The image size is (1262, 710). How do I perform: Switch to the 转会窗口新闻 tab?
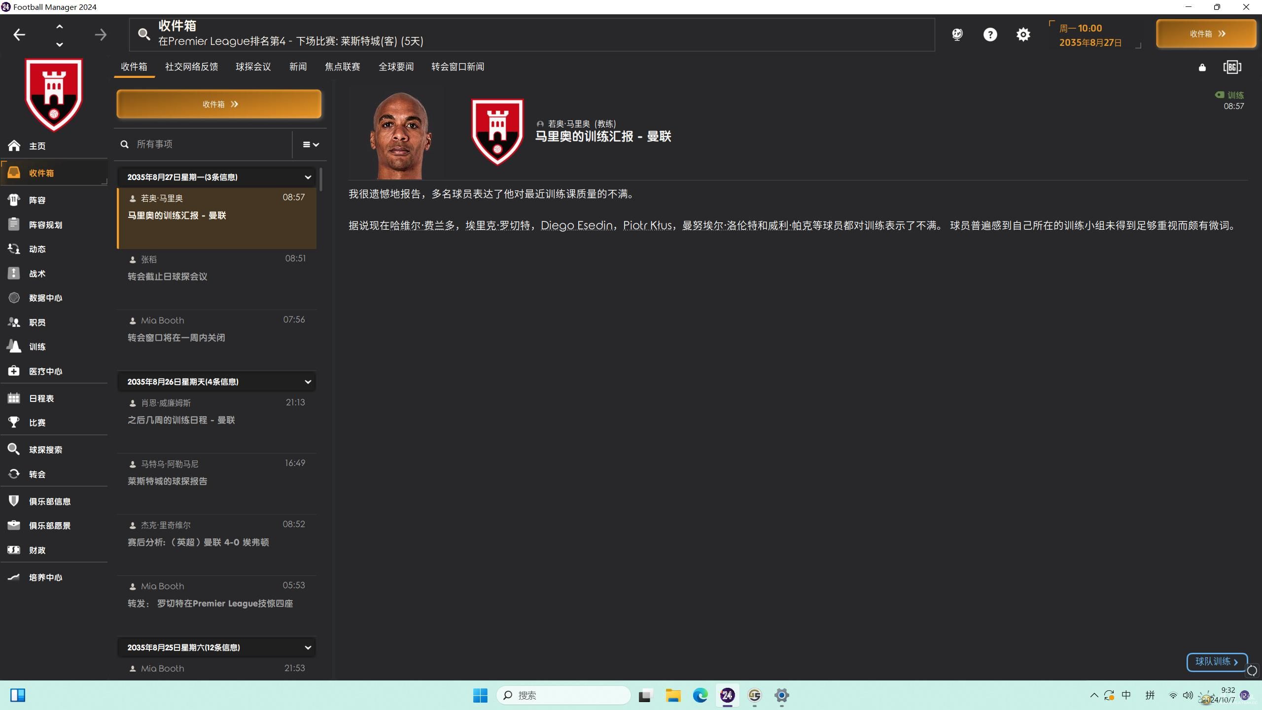point(457,67)
